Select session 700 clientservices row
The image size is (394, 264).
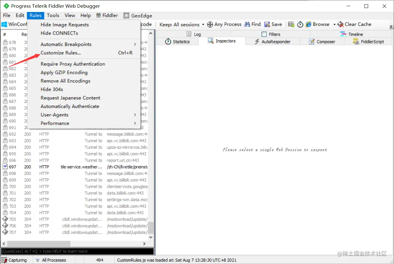tap(75, 186)
